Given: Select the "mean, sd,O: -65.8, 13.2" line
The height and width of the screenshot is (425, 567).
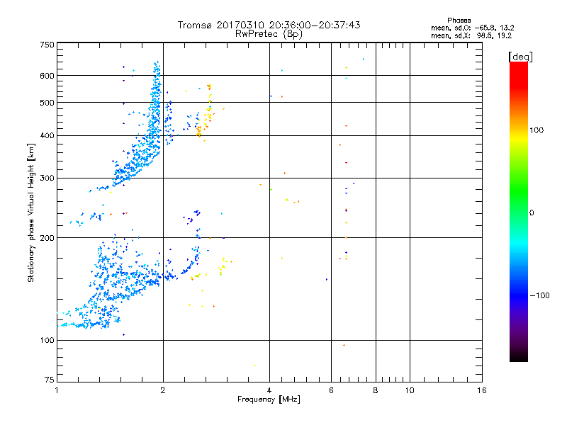Looking at the screenshot, I should [x=472, y=28].
